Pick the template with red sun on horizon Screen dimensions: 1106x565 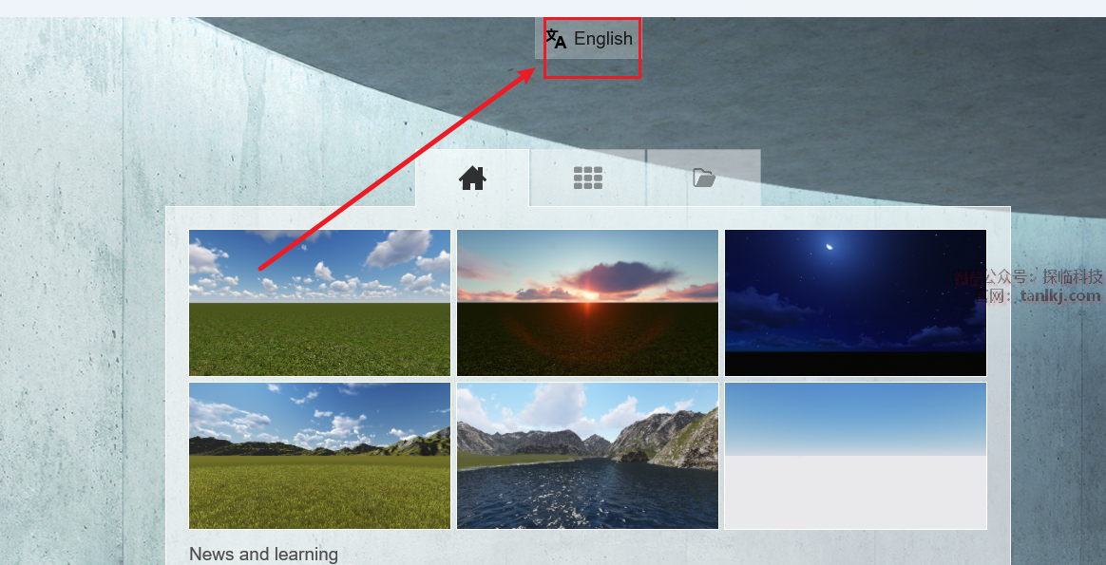587,303
